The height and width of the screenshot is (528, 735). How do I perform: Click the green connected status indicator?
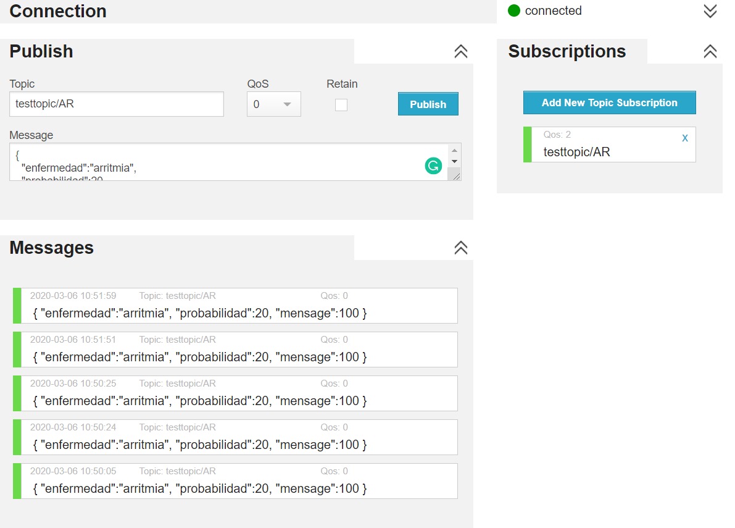(x=514, y=10)
